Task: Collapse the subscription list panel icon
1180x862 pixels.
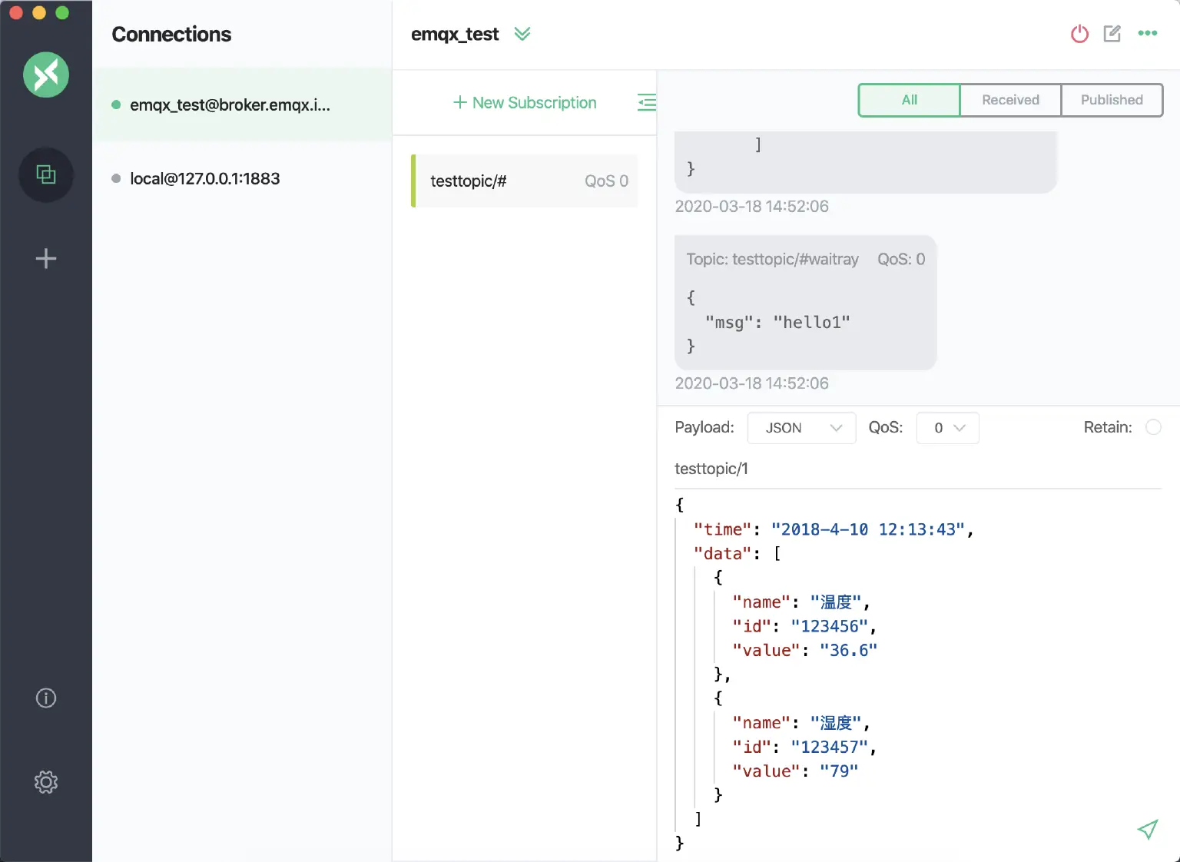Action: tap(647, 102)
